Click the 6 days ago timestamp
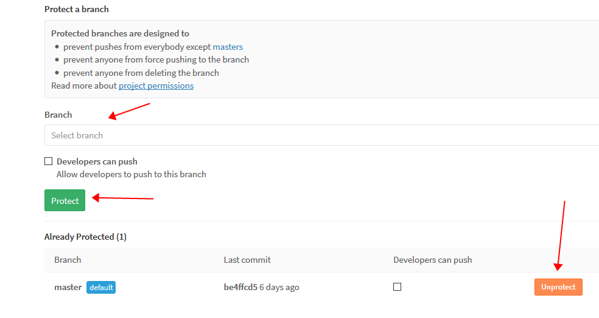 pyautogui.click(x=279, y=287)
